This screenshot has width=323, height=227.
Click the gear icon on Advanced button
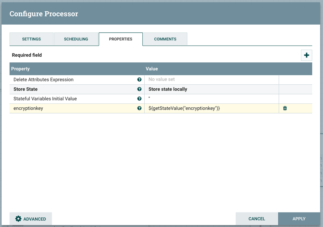point(18,219)
